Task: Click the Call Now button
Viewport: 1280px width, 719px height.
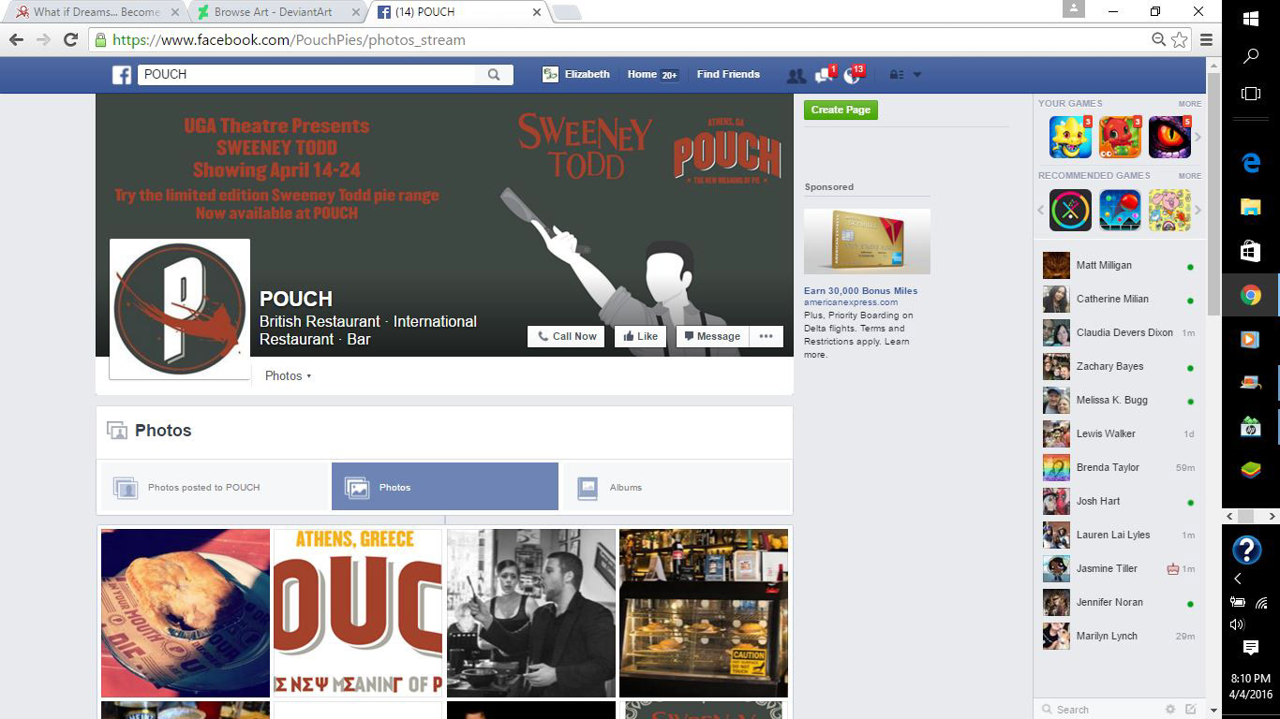Action: coord(566,336)
